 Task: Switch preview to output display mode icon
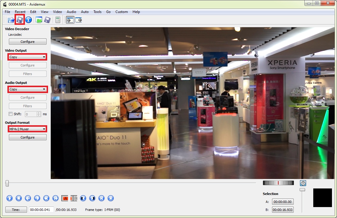(x=79, y=20)
